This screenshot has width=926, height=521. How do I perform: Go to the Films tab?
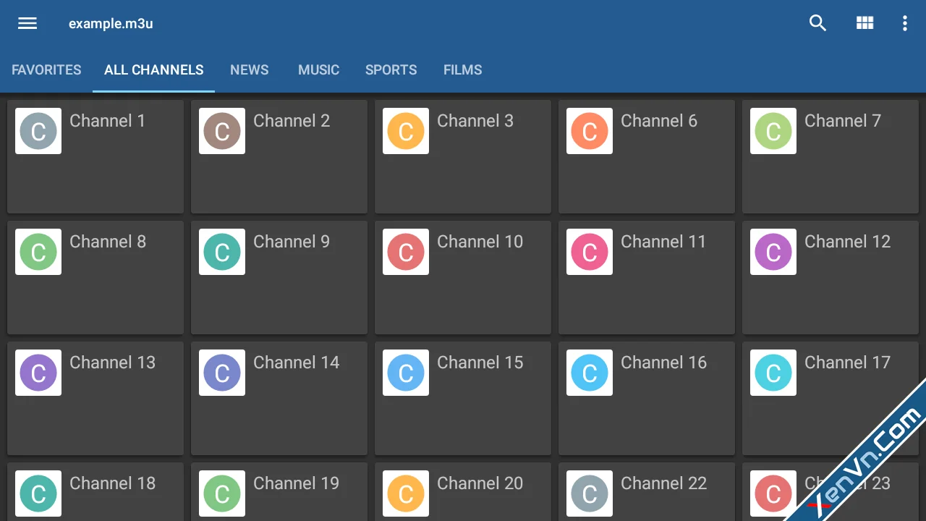(x=463, y=70)
